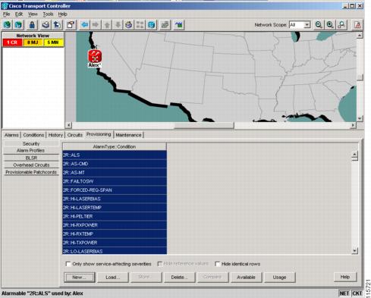Click the zoom out magnifier icon
The height and width of the screenshot is (298, 371).
coord(319,25)
